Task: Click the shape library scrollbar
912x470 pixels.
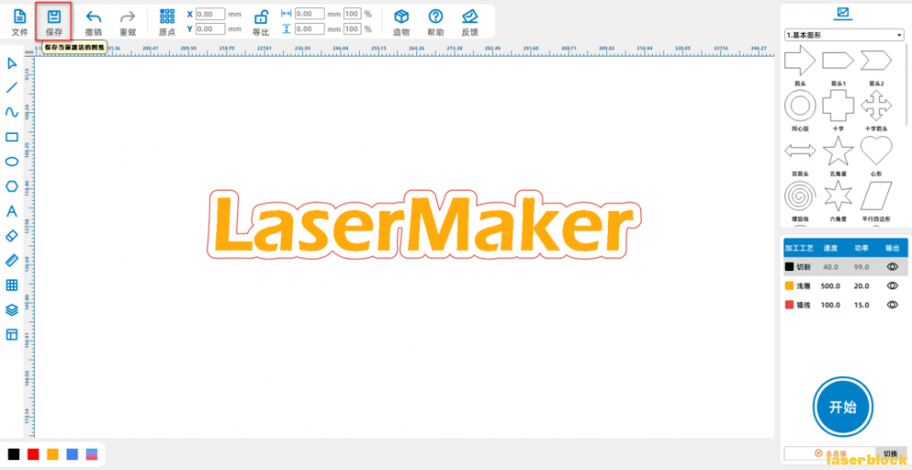Action: click(906, 85)
